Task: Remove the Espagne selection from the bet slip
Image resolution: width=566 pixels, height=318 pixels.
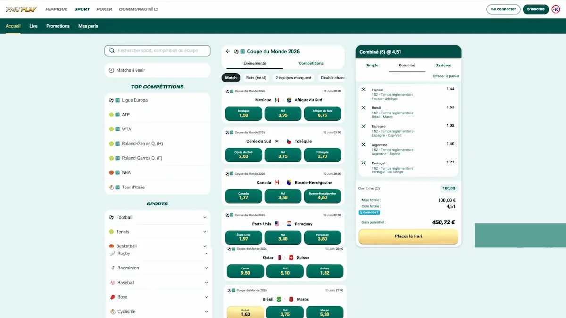Action: [363, 126]
